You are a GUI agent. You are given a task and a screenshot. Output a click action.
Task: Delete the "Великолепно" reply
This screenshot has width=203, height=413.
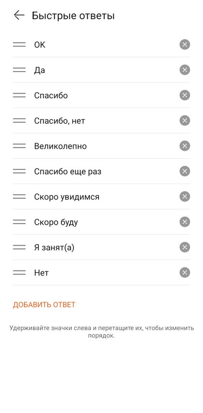click(185, 146)
